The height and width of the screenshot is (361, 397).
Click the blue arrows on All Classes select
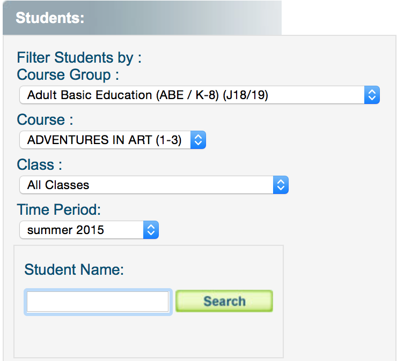[281, 185]
